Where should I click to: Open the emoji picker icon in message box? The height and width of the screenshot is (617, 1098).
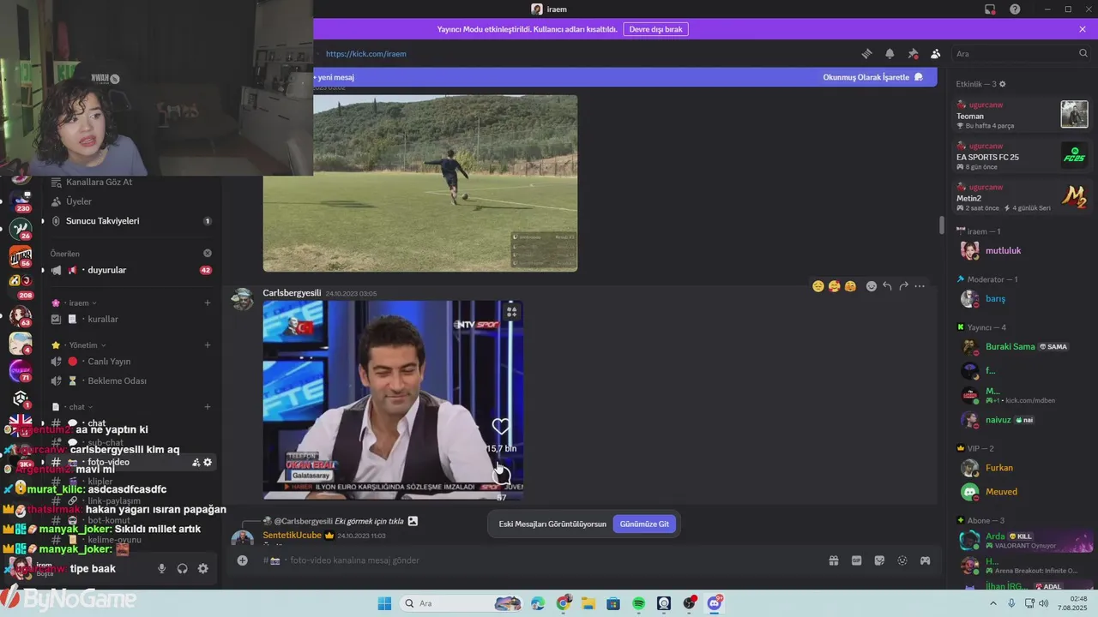click(902, 560)
